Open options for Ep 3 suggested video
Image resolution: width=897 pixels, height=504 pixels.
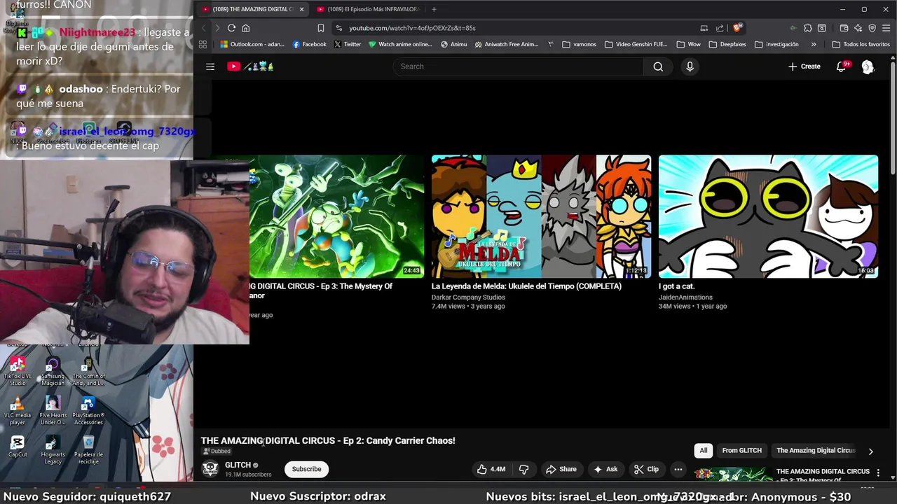pyautogui.click(x=878, y=473)
